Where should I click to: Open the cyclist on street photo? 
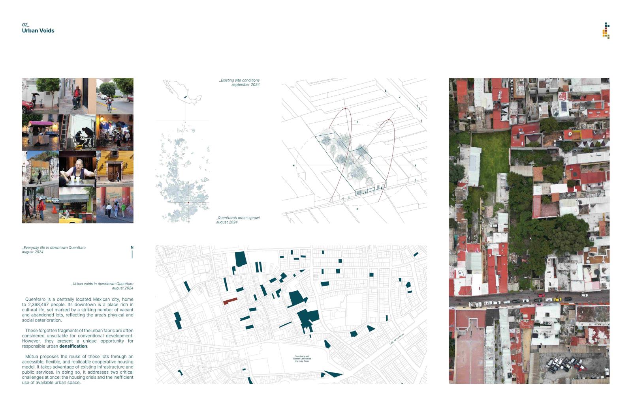[x=115, y=96]
